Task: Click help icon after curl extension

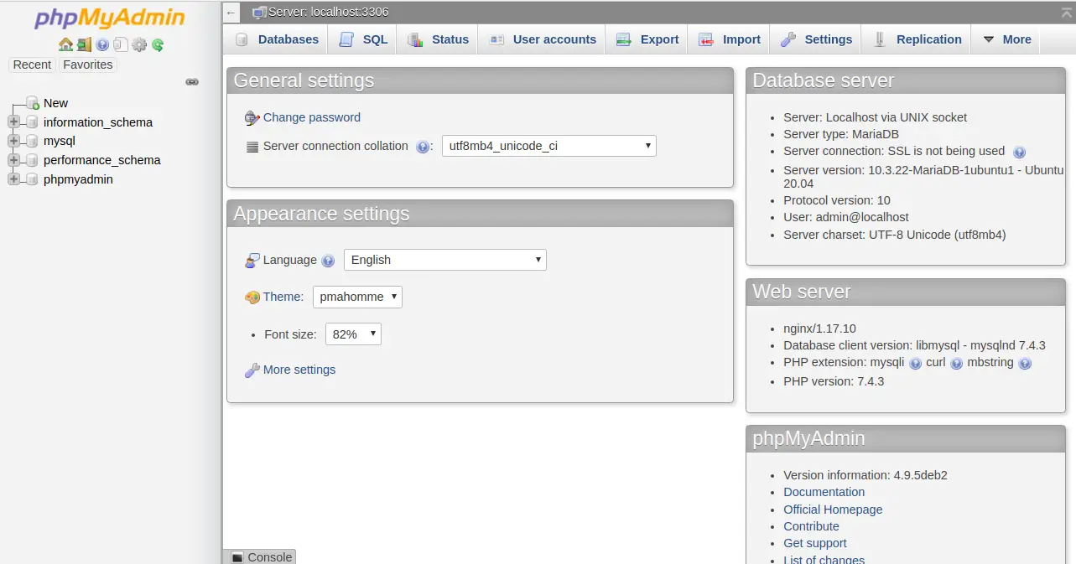Action: coord(957,364)
